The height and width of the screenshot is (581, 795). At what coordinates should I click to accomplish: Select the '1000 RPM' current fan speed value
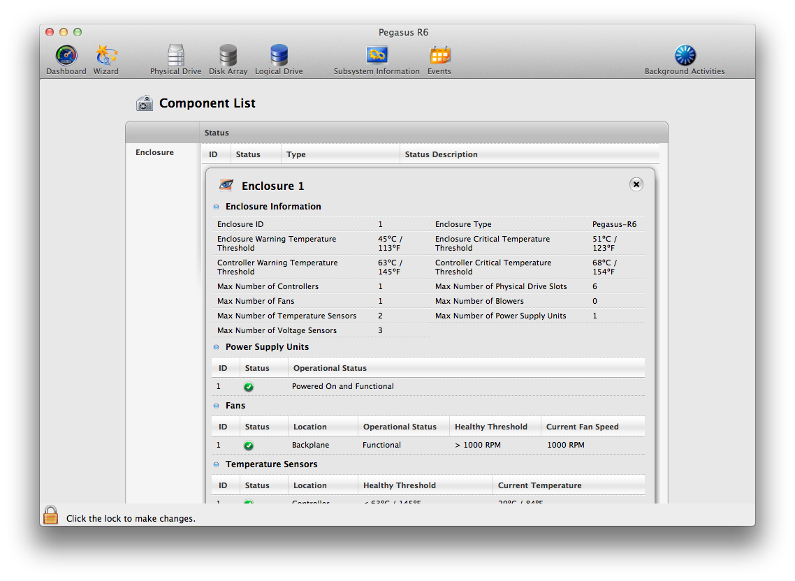[x=566, y=445]
